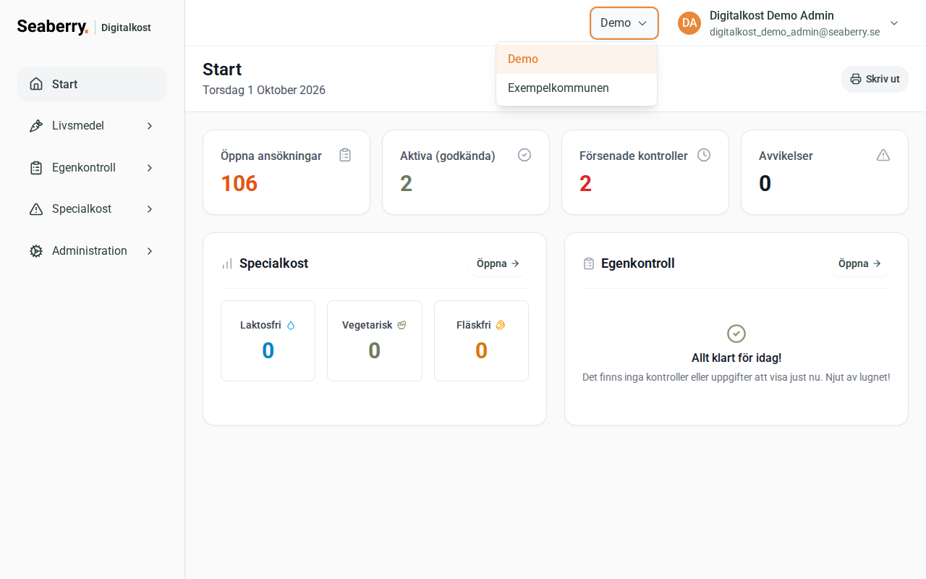Click the digitalkost_demo_admin@seaberry.se email text
The image size is (926, 579).
coord(794,32)
